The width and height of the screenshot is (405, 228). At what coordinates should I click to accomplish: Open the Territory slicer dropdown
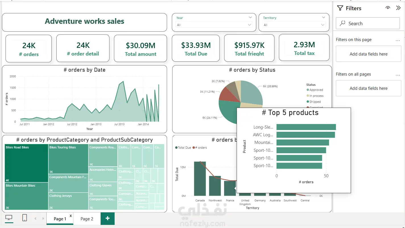click(294, 25)
